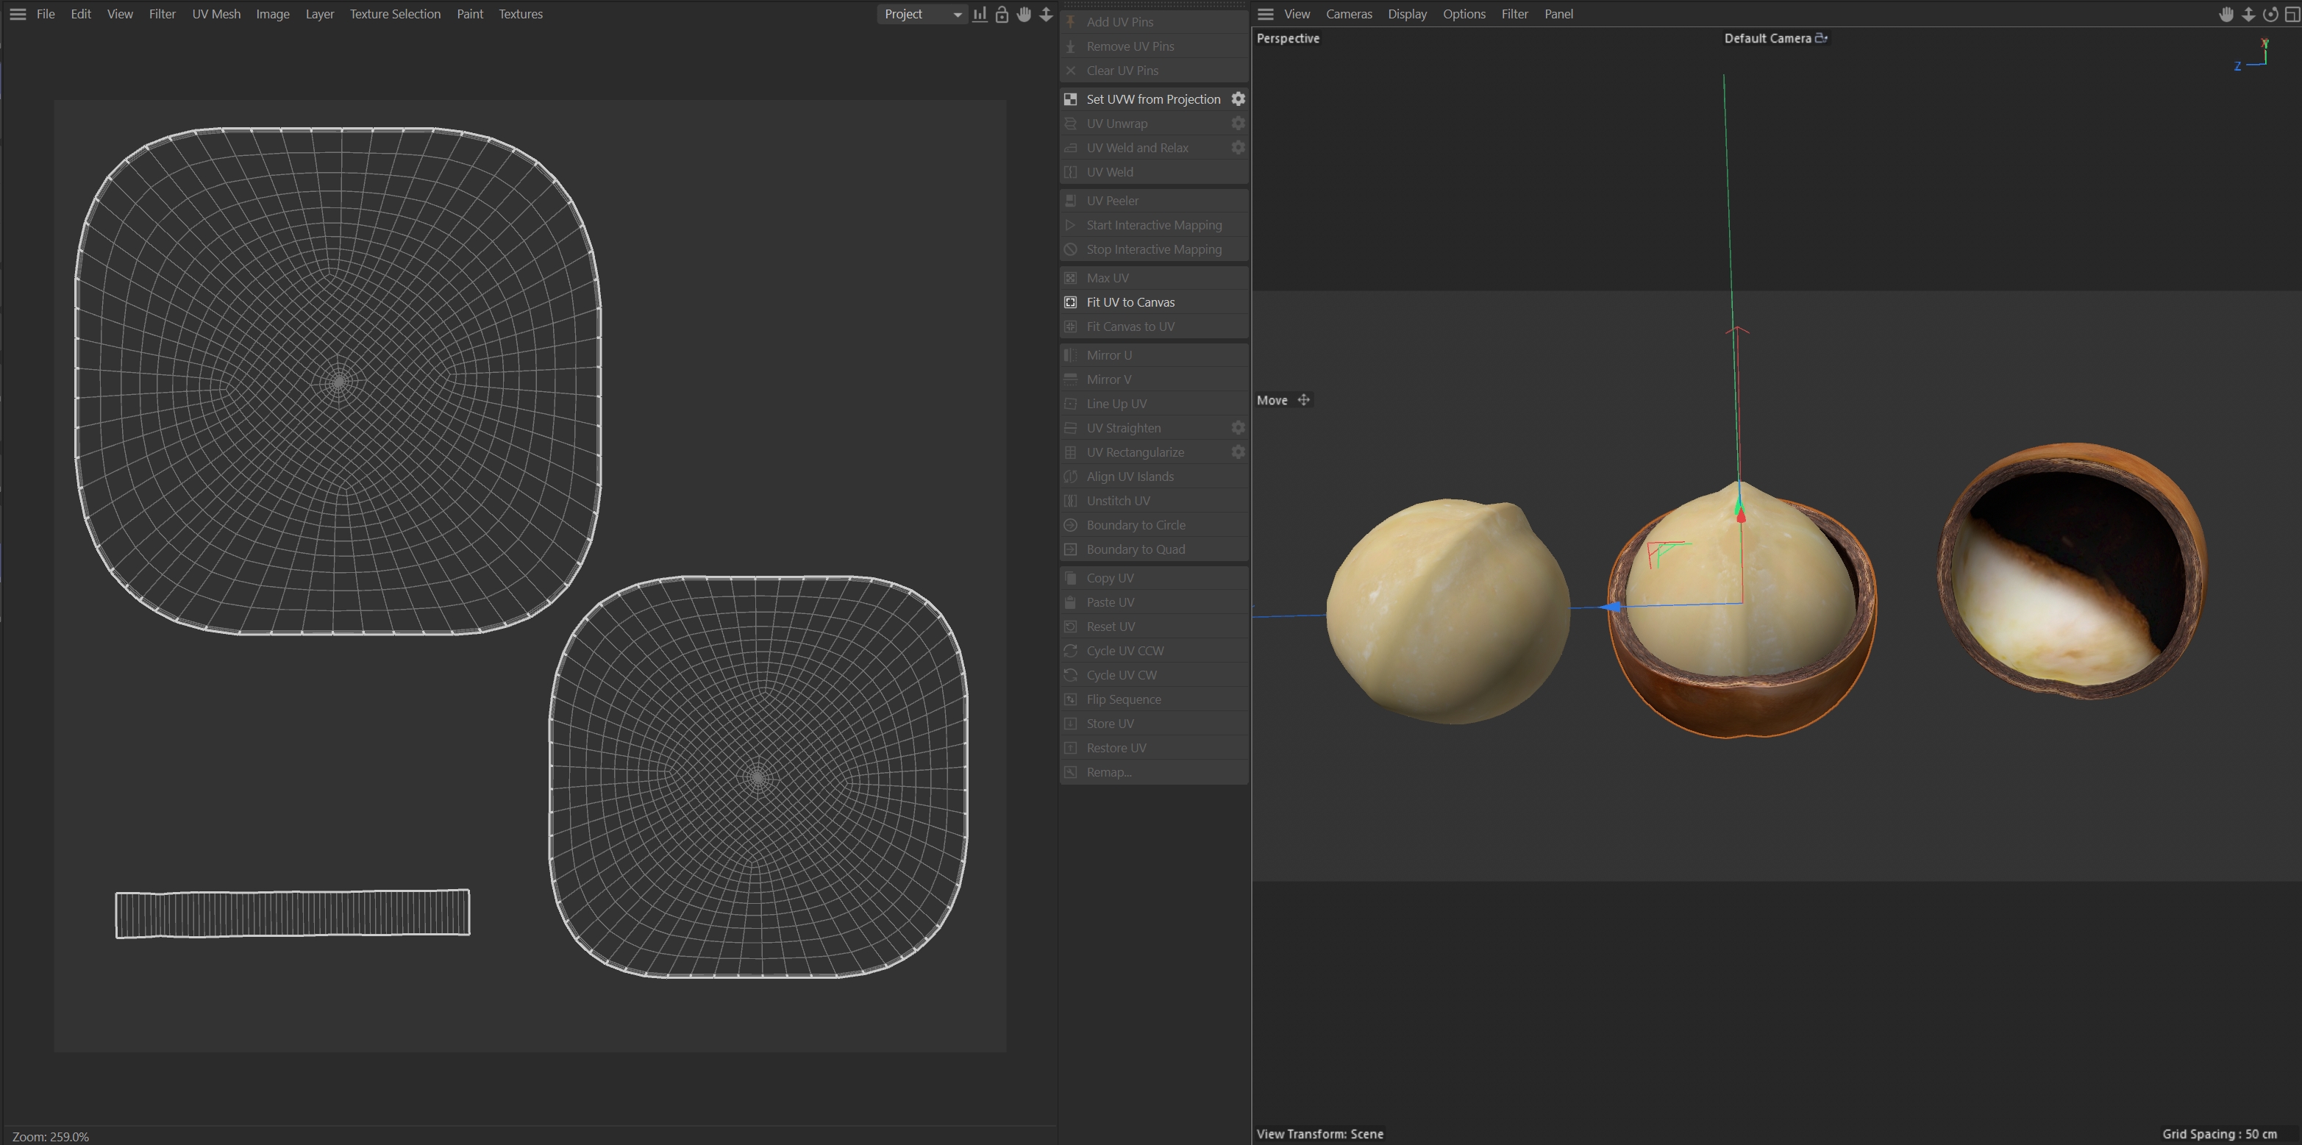2302x1145 pixels.
Task: Click the UV editor pan hand icon
Action: [x=1024, y=14]
